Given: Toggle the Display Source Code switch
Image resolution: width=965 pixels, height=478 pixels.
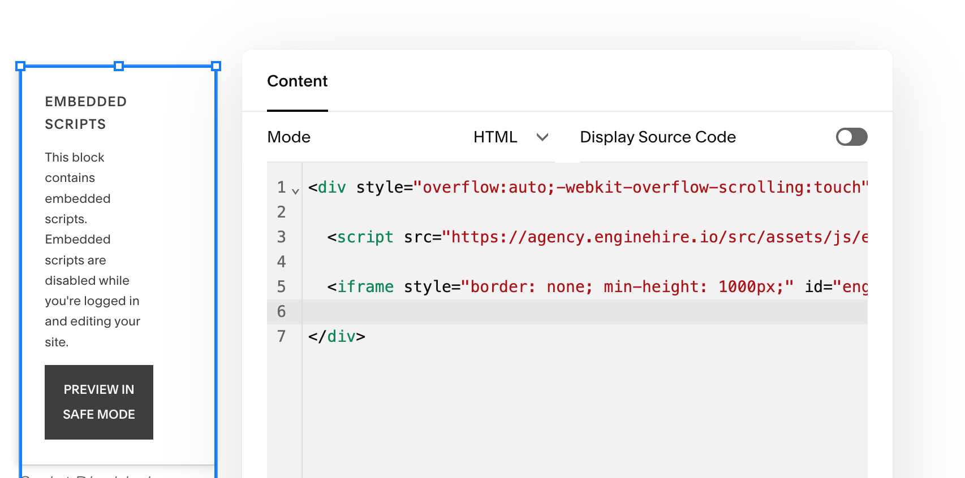Looking at the screenshot, I should 851,137.
